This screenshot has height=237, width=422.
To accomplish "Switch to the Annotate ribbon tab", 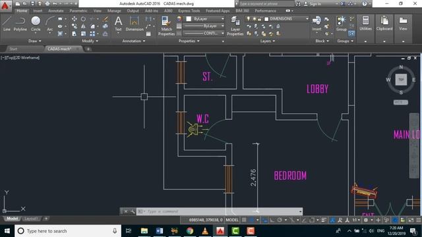I will coord(55,11).
